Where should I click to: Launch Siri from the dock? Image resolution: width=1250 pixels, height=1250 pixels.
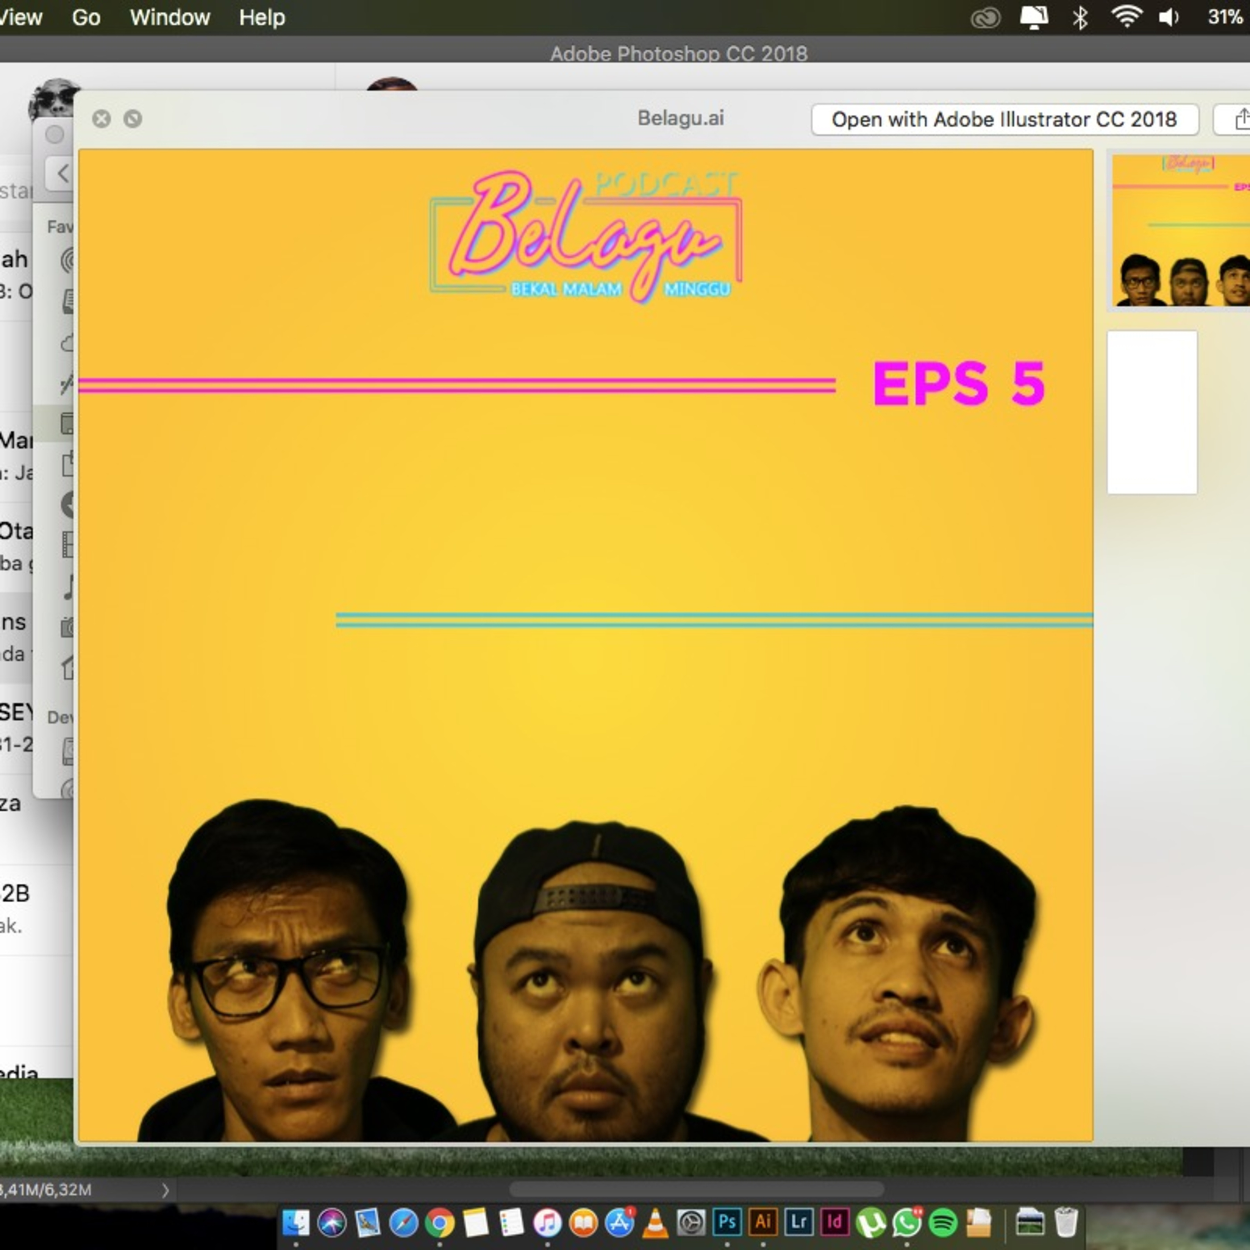click(x=332, y=1222)
